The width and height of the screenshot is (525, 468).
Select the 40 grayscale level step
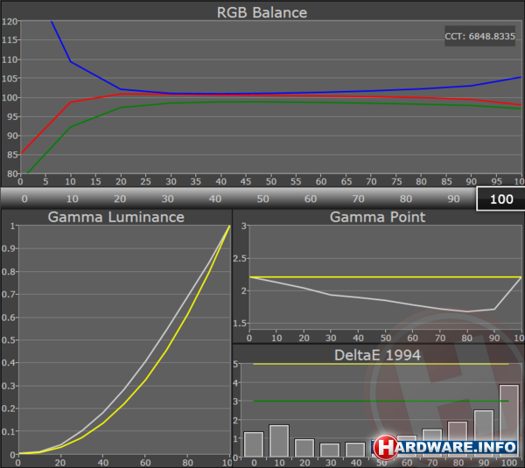[x=215, y=199]
